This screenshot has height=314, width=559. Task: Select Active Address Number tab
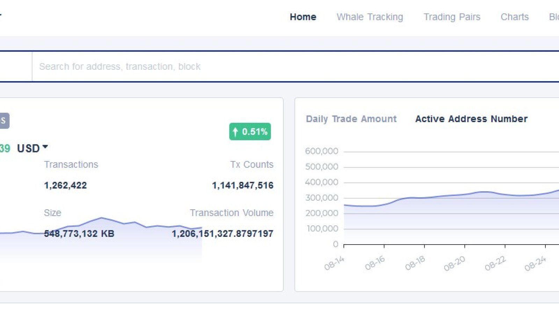pos(471,119)
